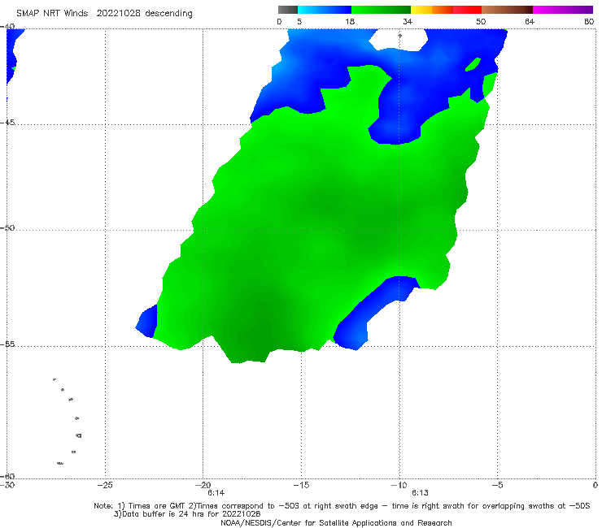Image resolution: width=602 pixels, height=528 pixels.
Task: Click the gray segment of the color bar
Action: pos(287,10)
